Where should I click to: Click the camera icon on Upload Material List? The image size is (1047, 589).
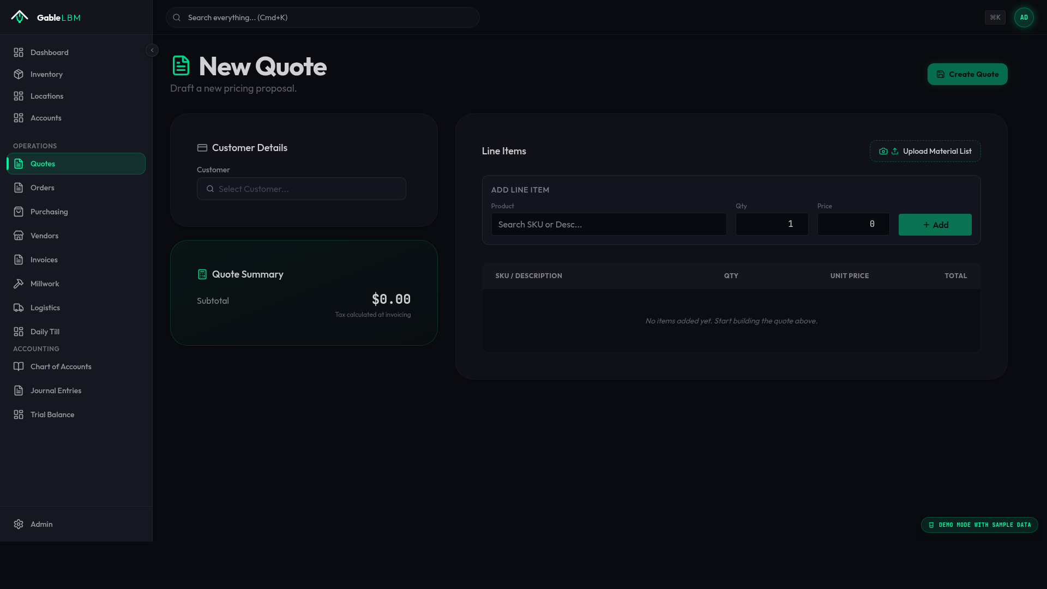pos(884,151)
